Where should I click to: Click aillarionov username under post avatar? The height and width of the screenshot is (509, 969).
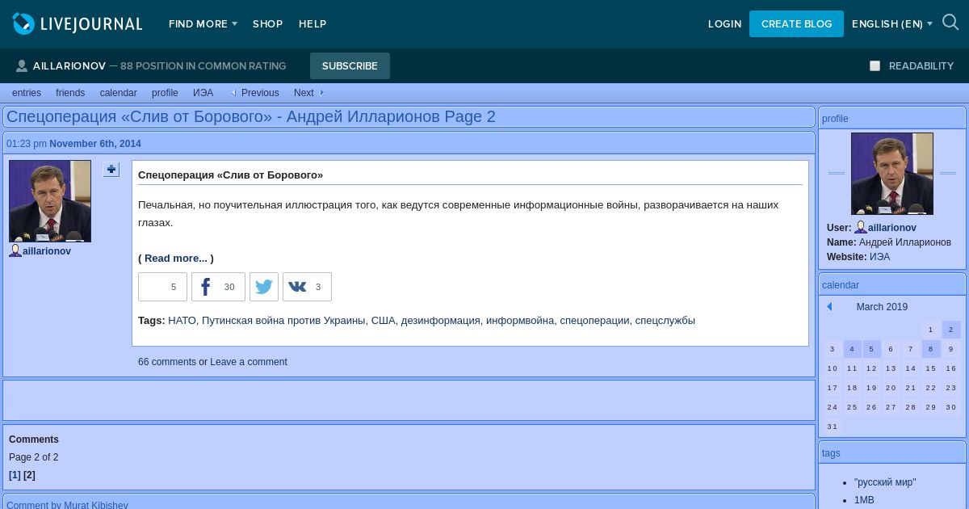coord(47,251)
